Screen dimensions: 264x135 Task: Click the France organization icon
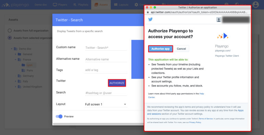[x=19, y=59]
